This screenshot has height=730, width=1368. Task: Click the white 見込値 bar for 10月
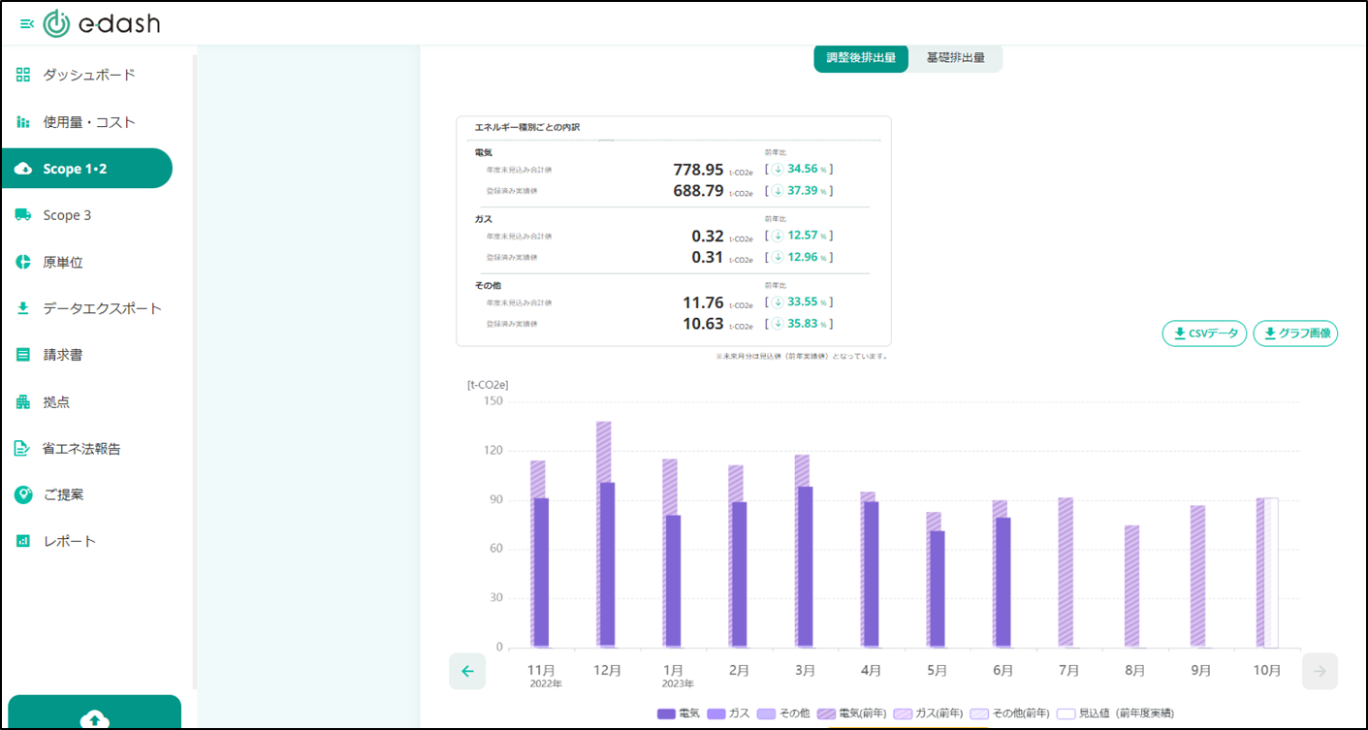click(x=1271, y=573)
